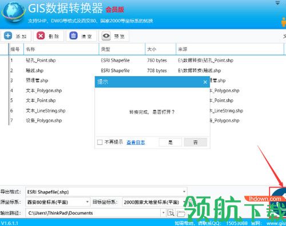Click the 预览 (Preview) eye icon
This screenshot has height=226, width=286.
click(x=106, y=36)
